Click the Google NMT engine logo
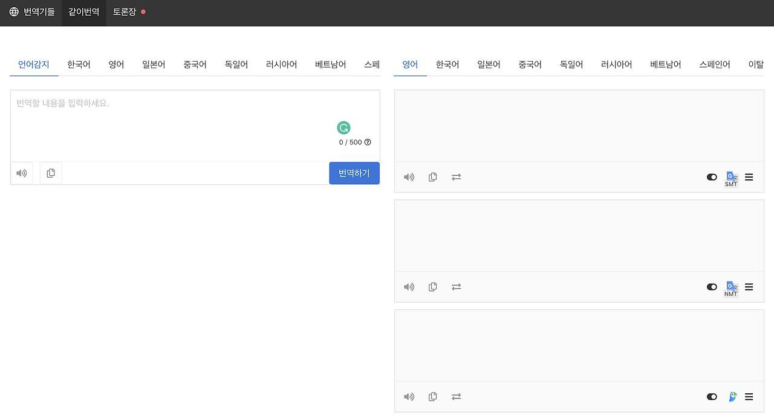Viewport: 774px width, 418px height. pos(732,289)
